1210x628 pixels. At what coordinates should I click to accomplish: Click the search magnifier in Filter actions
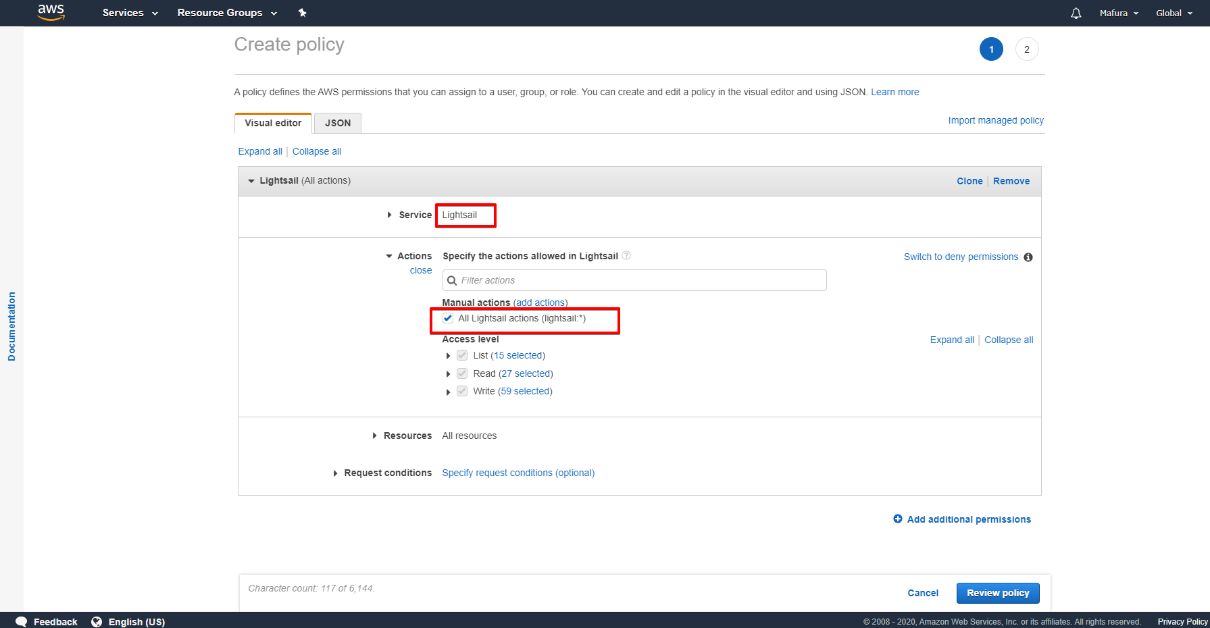click(x=452, y=280)
